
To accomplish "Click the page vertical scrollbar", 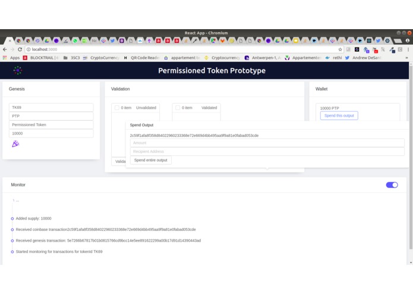I will pyautogui.click(x=411, y=158).
